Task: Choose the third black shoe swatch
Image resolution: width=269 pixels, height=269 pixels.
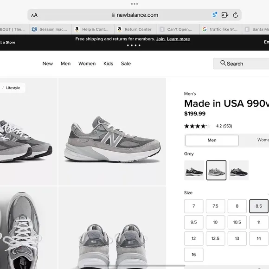Action: point(239,170)
